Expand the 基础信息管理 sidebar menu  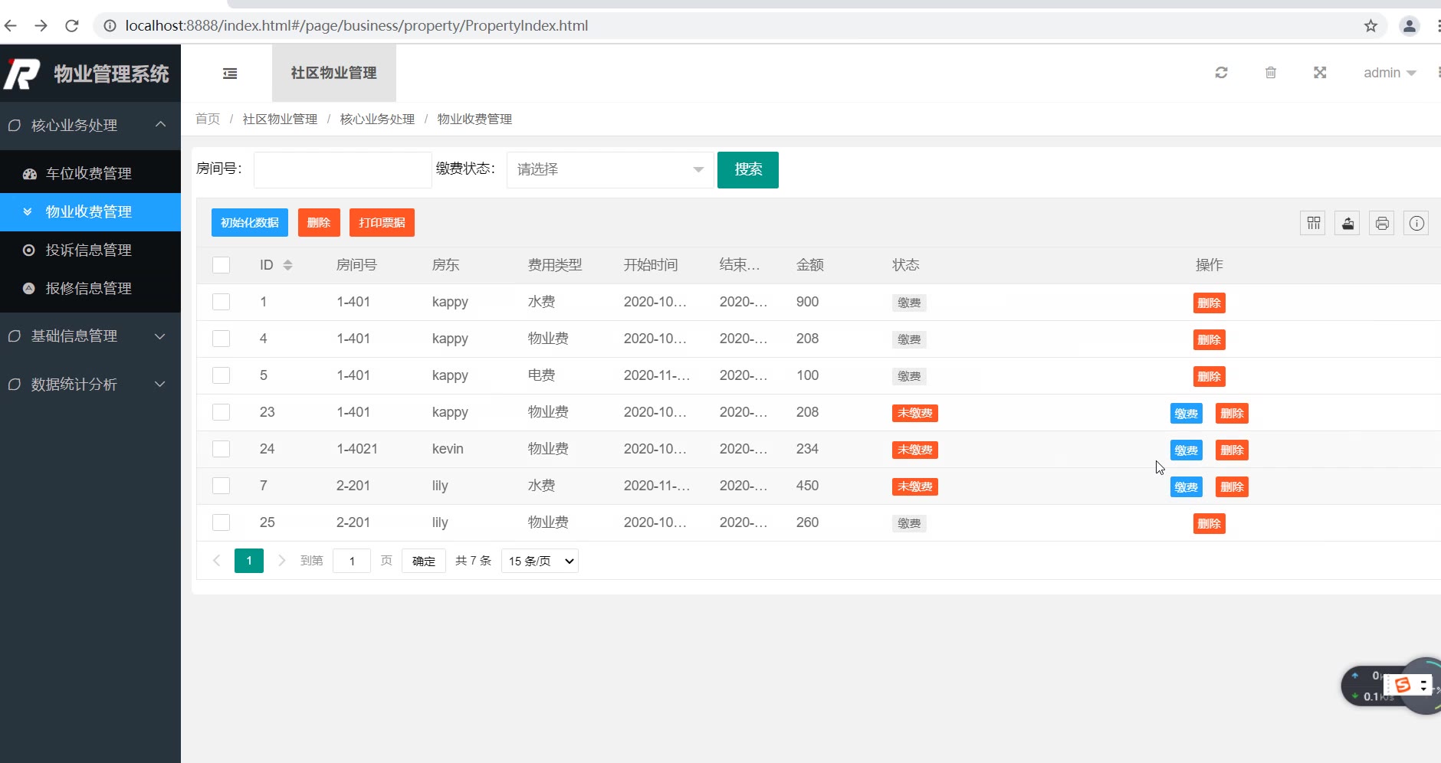[90, 336]
